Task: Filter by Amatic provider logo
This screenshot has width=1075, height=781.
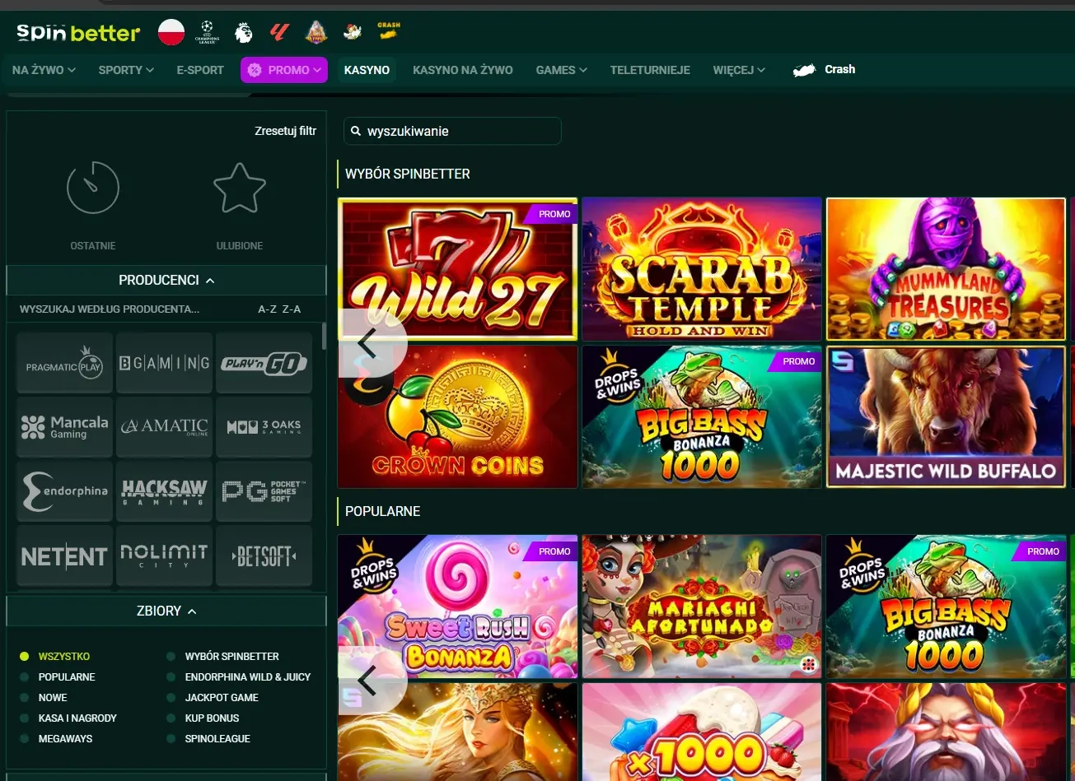Action: point(164,427)
